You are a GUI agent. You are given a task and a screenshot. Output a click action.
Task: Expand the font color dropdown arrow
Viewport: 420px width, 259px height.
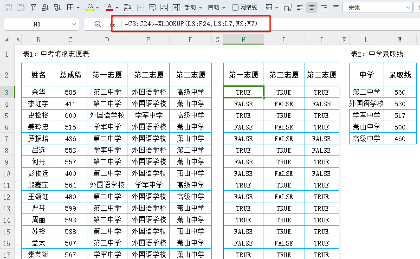pyautogui.click(x=117, y=7)
